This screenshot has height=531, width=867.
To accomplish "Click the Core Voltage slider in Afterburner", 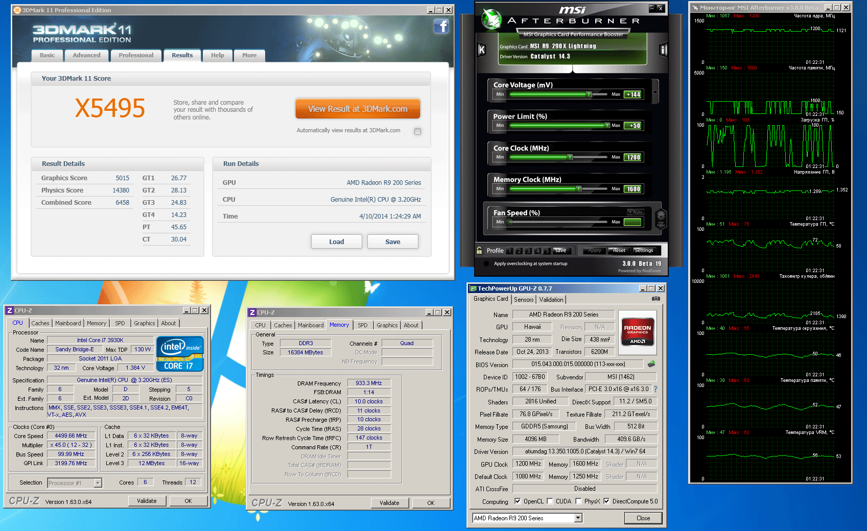I will pos(558,94).
